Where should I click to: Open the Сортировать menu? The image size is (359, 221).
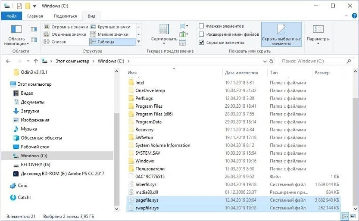(x=164, y=34)
